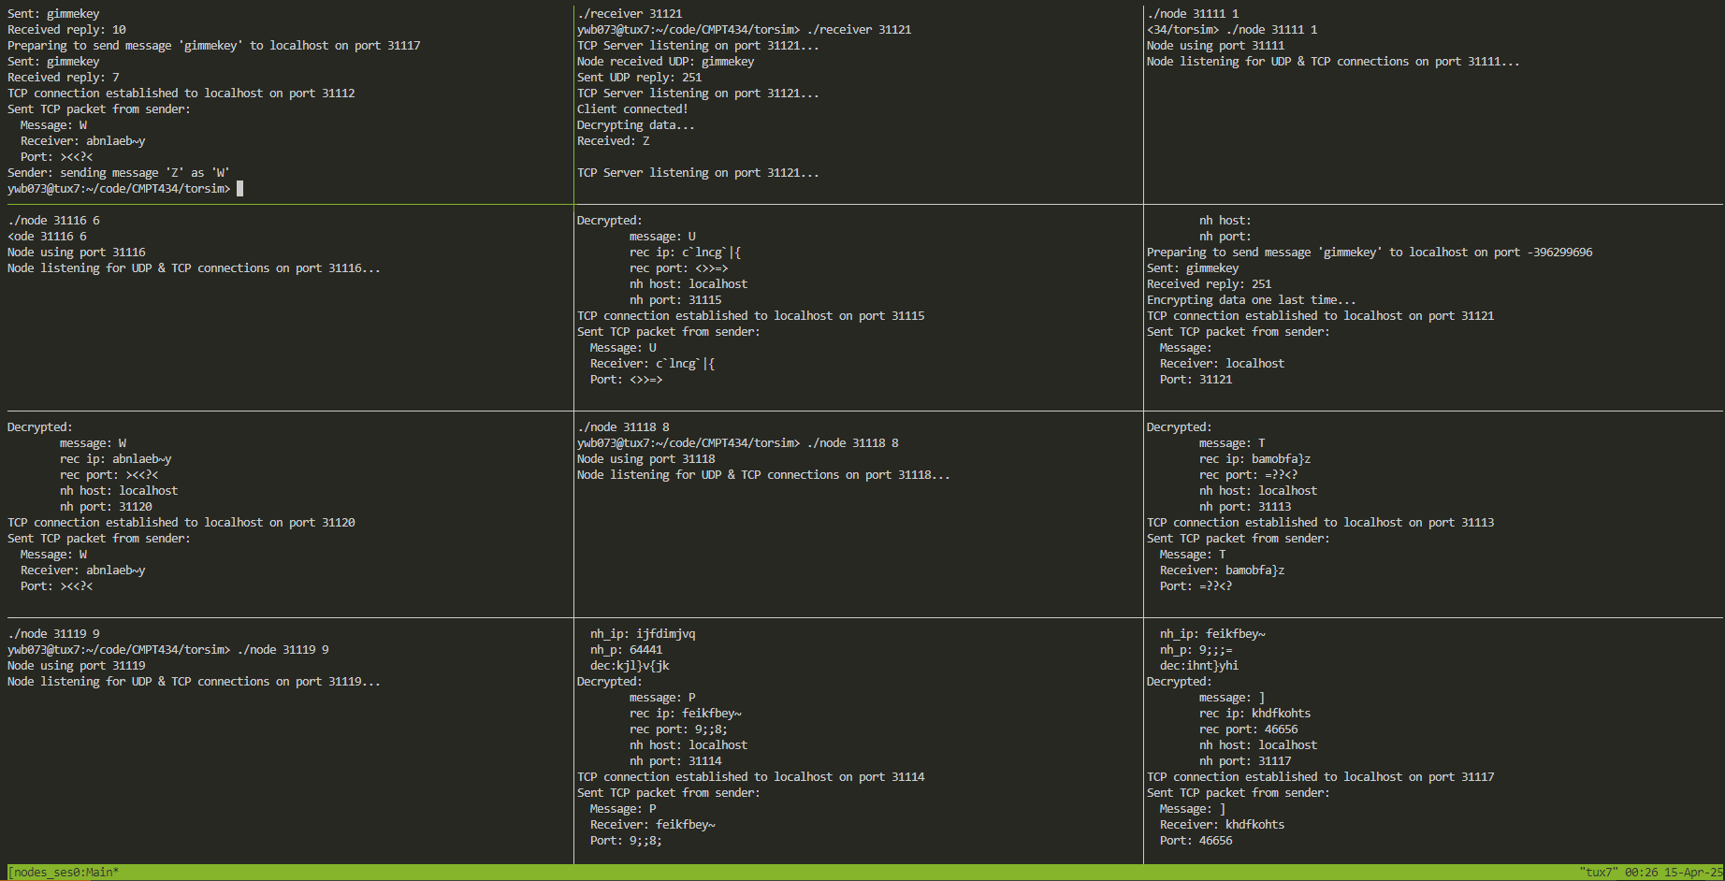Click the "Received: Z" output line
This screenshot has width=1725, height=881.
(613, 141)
